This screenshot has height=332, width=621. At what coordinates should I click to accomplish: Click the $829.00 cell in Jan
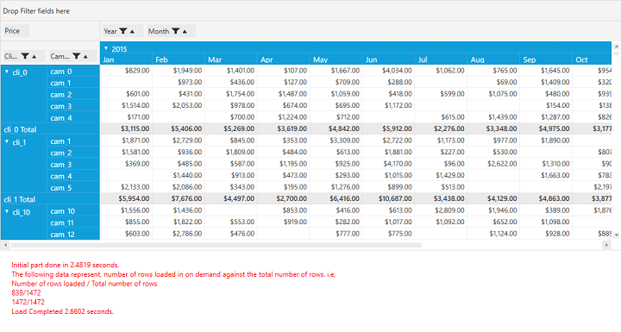coord(126,71)
